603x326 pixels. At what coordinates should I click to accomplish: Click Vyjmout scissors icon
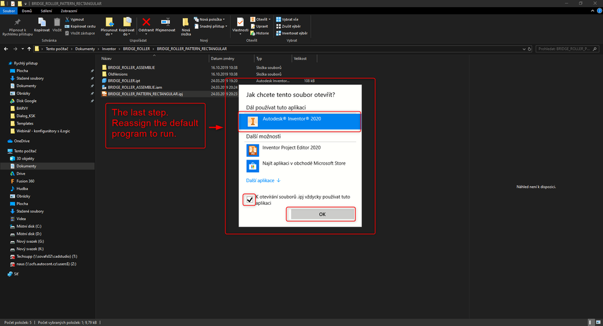click(67, 19)
